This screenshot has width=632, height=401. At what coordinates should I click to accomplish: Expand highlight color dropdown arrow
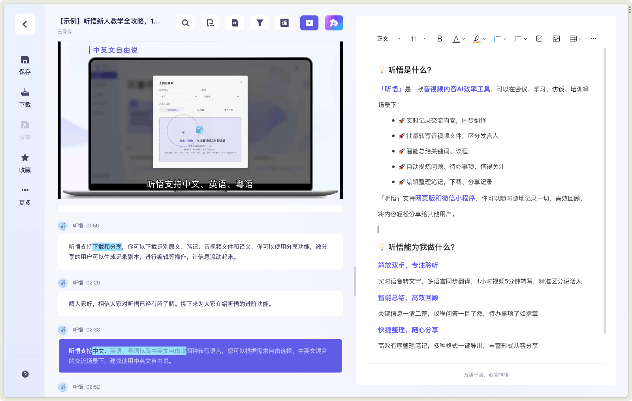484,39
